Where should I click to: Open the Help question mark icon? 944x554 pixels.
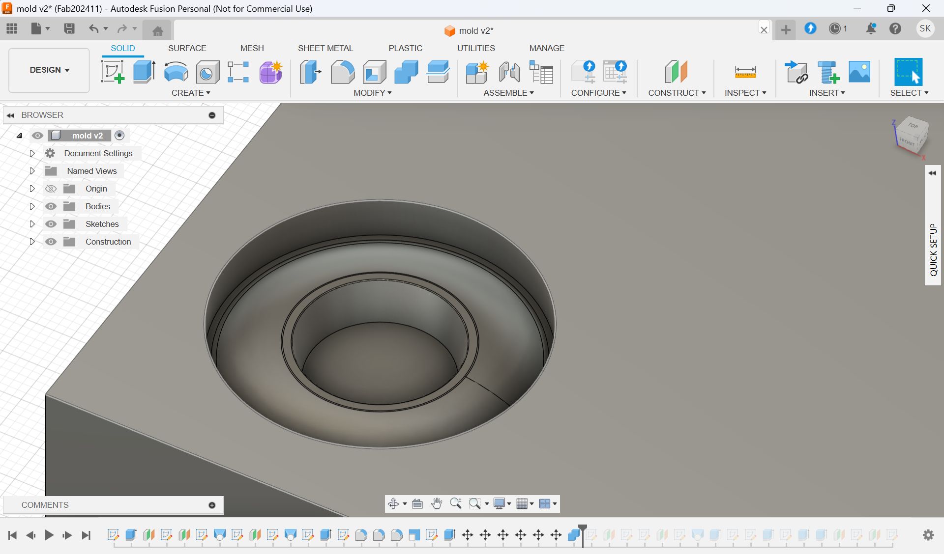895,28
